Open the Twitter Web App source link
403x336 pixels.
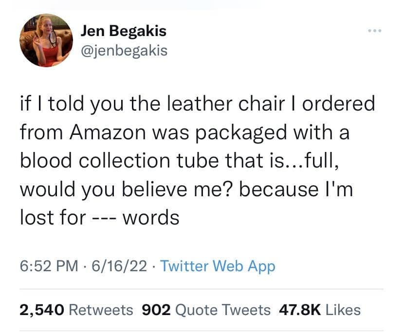pos(217,266)
